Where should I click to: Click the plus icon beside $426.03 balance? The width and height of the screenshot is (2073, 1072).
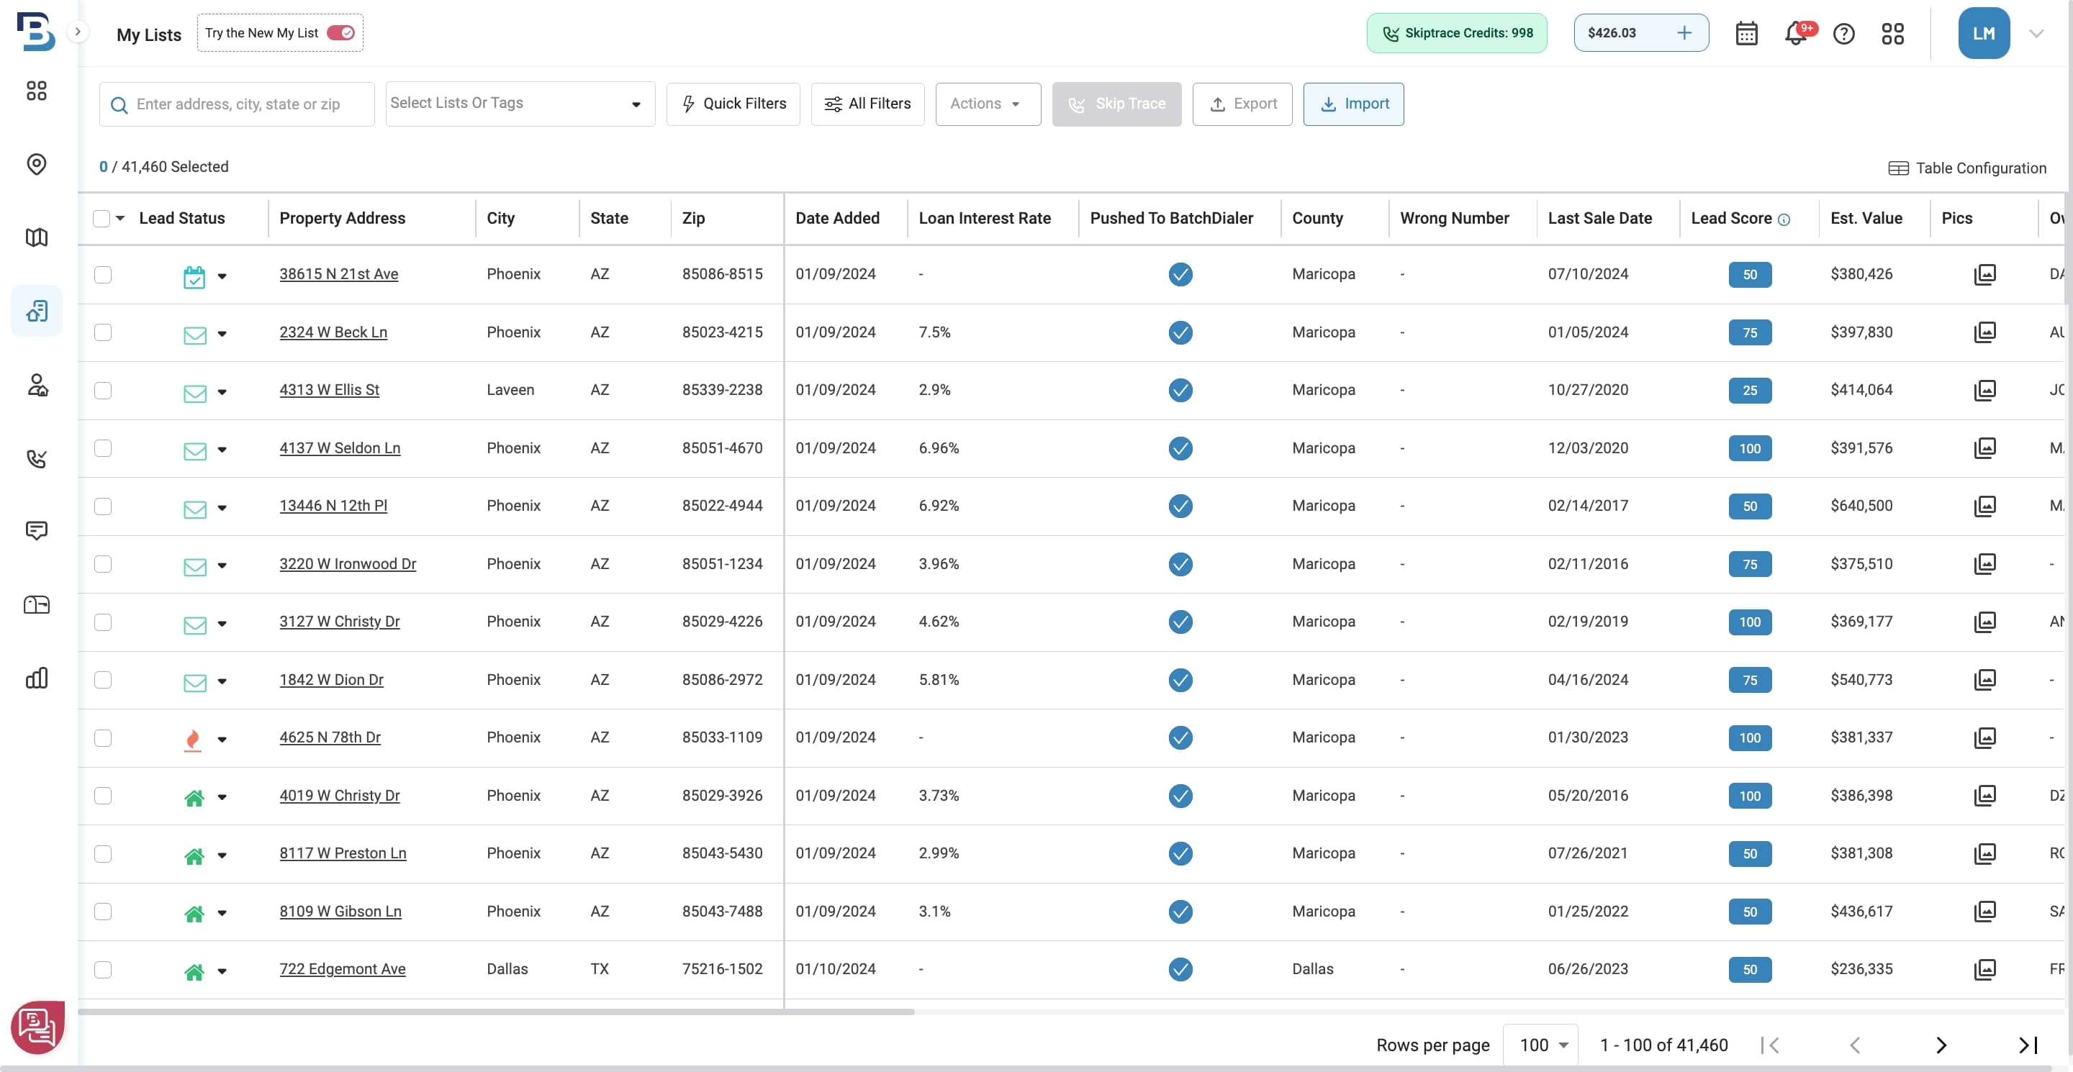tap(1684, 33)
